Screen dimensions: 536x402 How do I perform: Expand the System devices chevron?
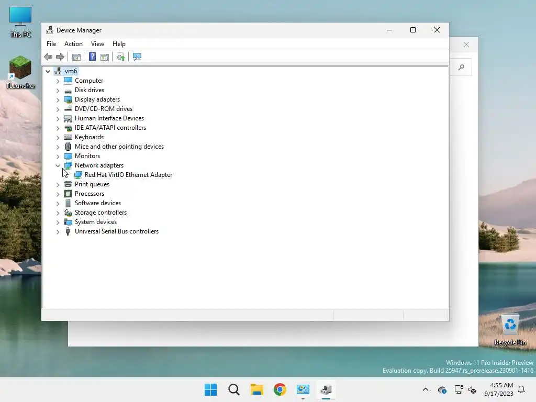(58, 222)
